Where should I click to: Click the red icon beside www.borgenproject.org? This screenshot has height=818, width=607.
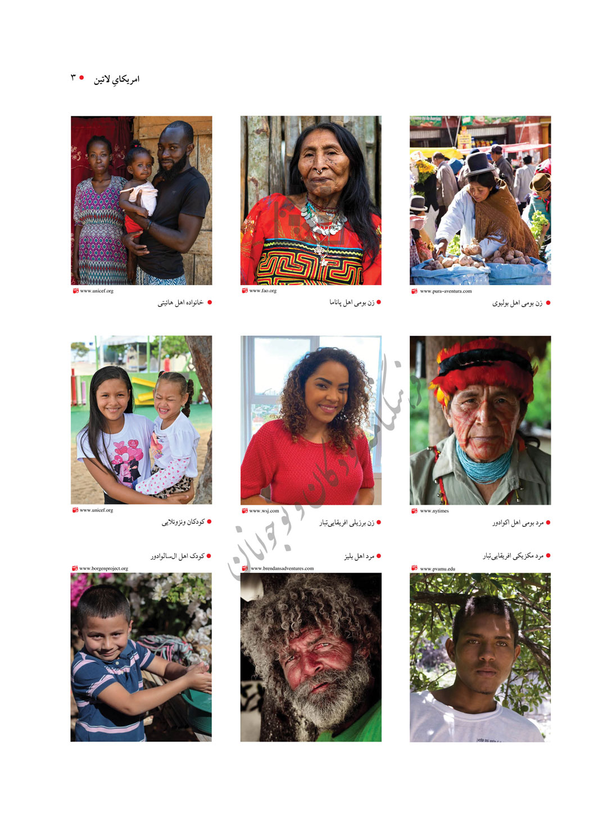tap(75, 569)
